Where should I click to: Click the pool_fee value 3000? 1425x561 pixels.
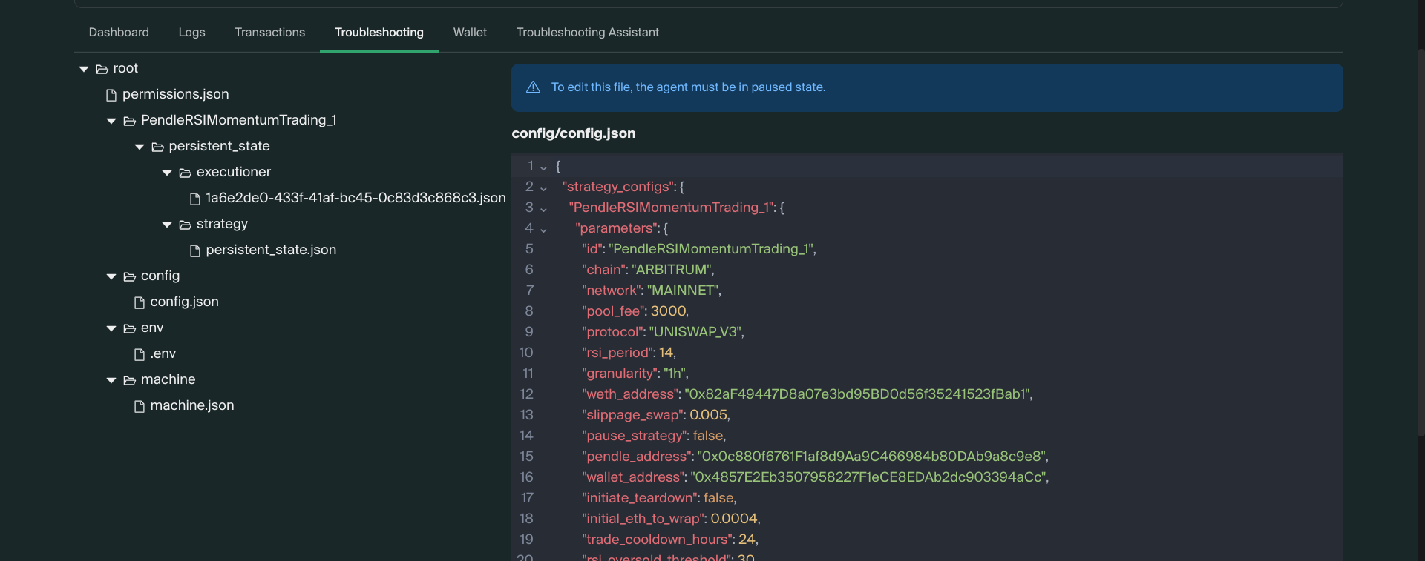click(x=669, y=311)
